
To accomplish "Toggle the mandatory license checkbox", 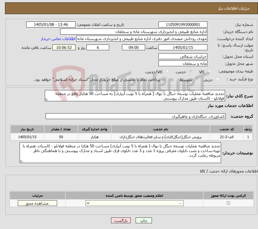I will pyautogui.click(x=228, y=203).
